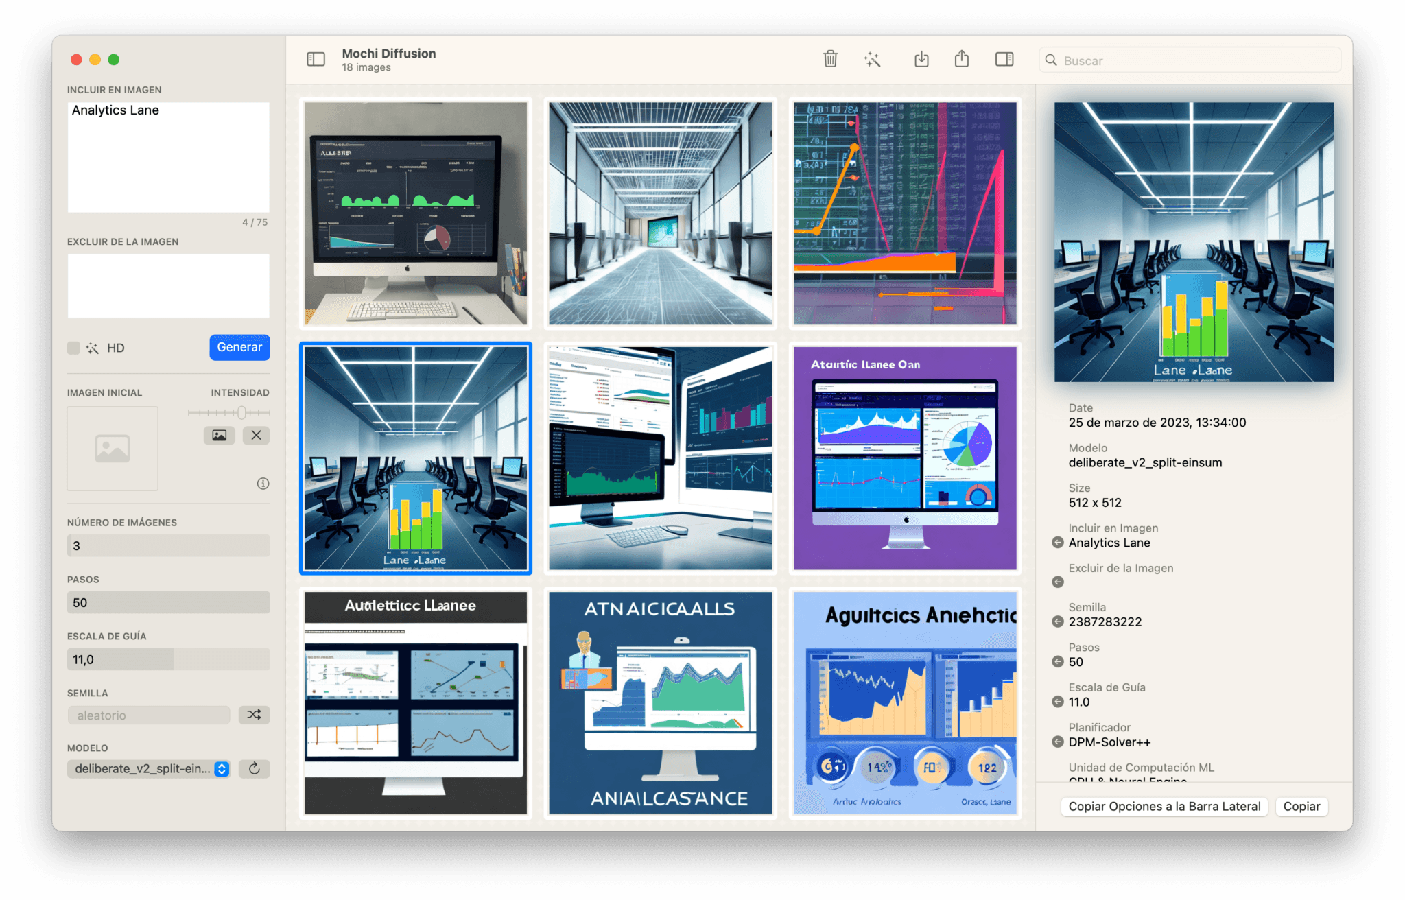Adjust the Intensidad slider
This screenshot has width=1405, height=900.
(228, 413)
